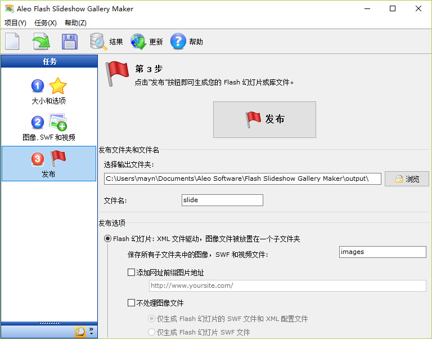432x339 pixels.
Task: Expand task panel overflow chevron arrow
Action: (x=92, y=331)
